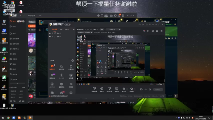Viewport: 213px width, 120px height.
Task: Open Douyu client settings gear icon
Action: click(x=123, y=16)
